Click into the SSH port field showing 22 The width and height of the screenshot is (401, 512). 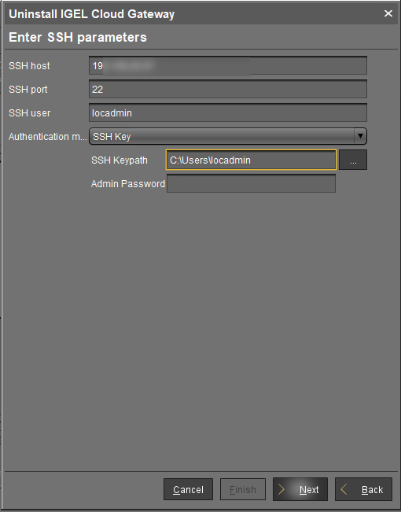click(x=228, y=89)
